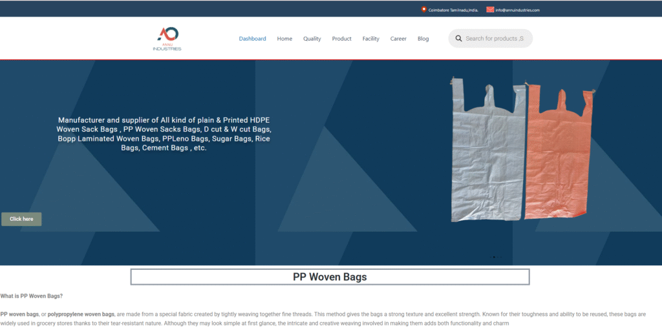Click the red envelope email icon
Image resolution: width=662 pixels, height=328 pixels.
[490, 10]
